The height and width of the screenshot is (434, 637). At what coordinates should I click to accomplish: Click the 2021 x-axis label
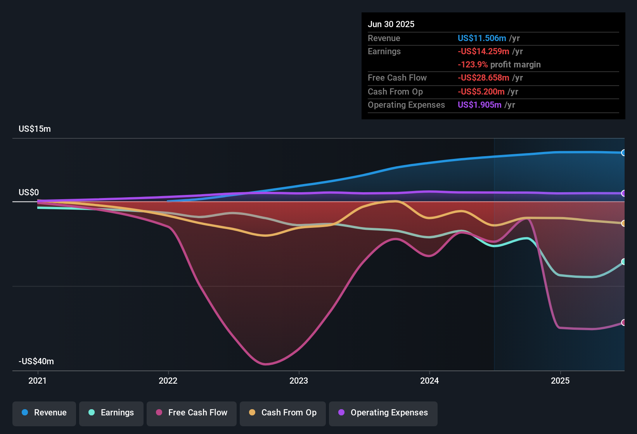[38, 381]
